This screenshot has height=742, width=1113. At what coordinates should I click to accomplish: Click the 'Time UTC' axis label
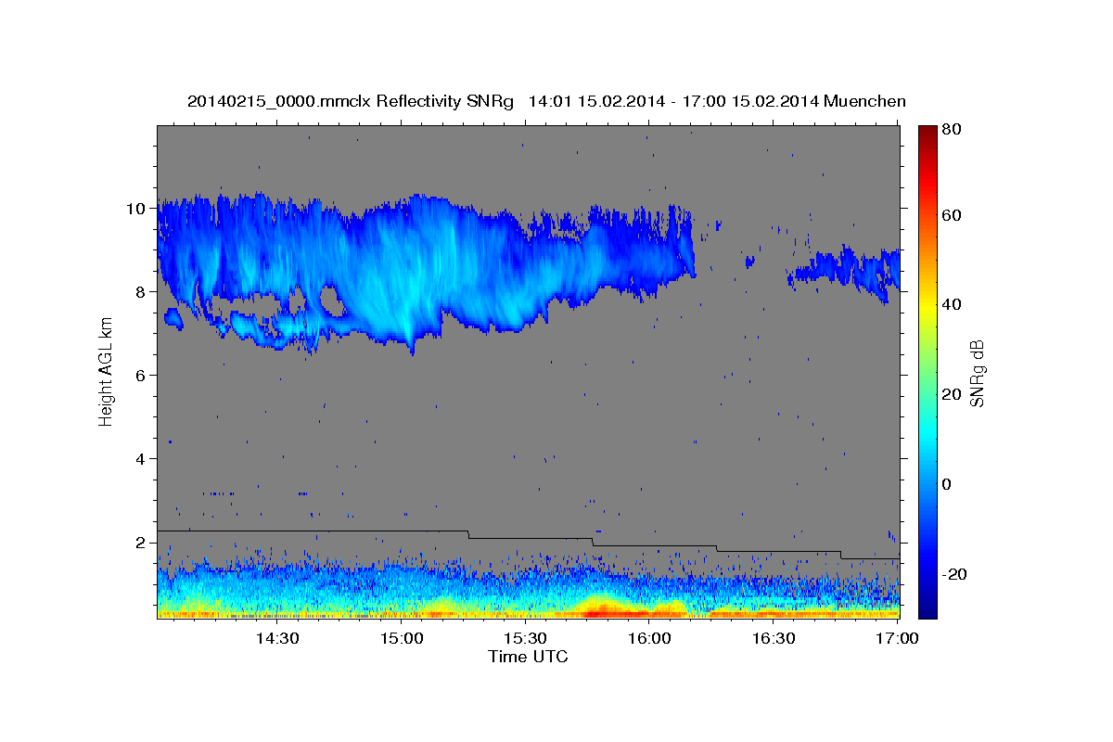tap(528, 657)
